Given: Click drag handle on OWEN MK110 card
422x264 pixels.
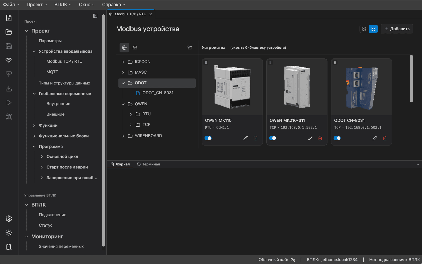Looking at the screenshot, I should point(206,62).
